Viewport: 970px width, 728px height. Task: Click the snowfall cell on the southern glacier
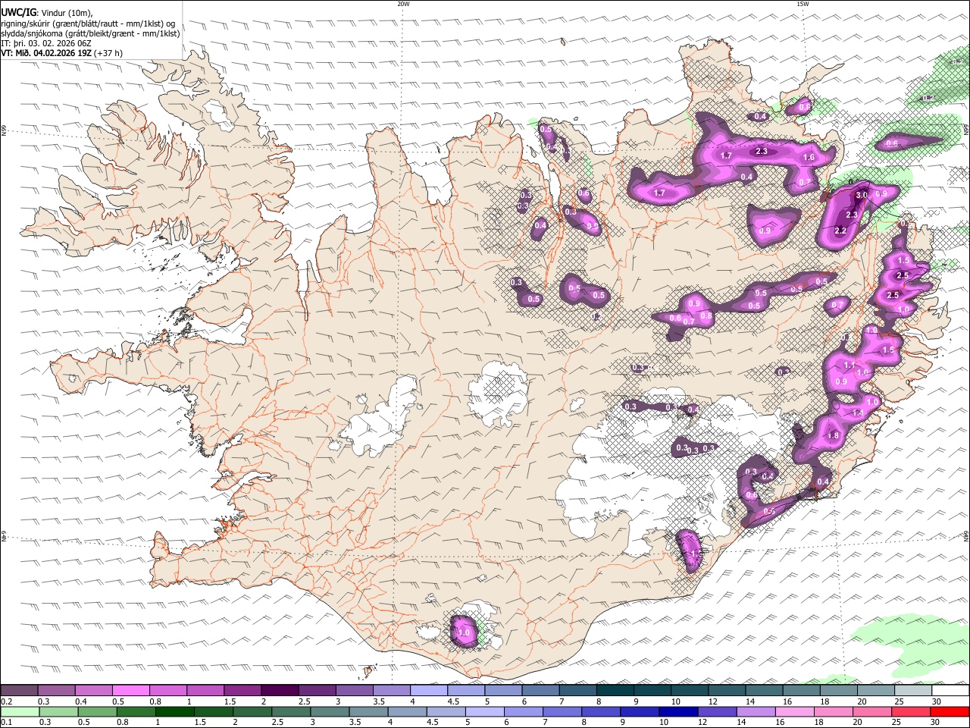[464, 632]
